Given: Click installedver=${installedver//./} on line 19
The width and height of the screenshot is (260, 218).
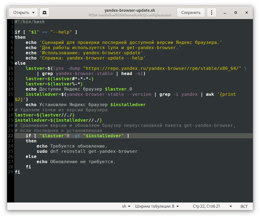Looking at the screenshot, I should pyautogui.click(x=58, y=120).
